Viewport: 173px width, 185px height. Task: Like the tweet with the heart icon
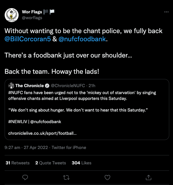(107, 177)
